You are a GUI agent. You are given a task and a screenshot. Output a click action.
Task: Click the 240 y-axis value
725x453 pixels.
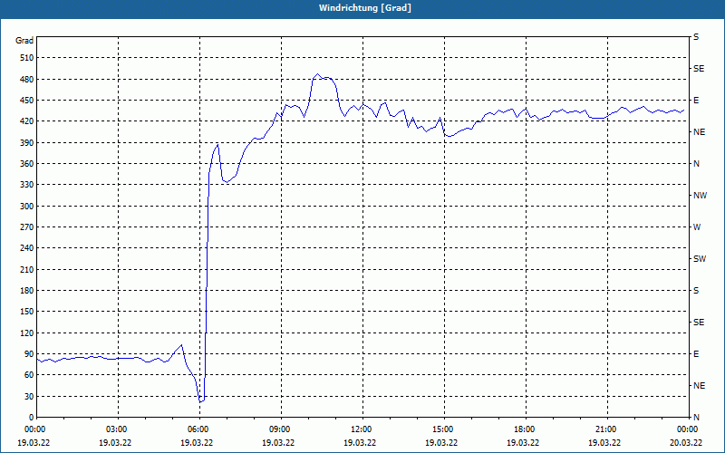(x=27, y=248)
